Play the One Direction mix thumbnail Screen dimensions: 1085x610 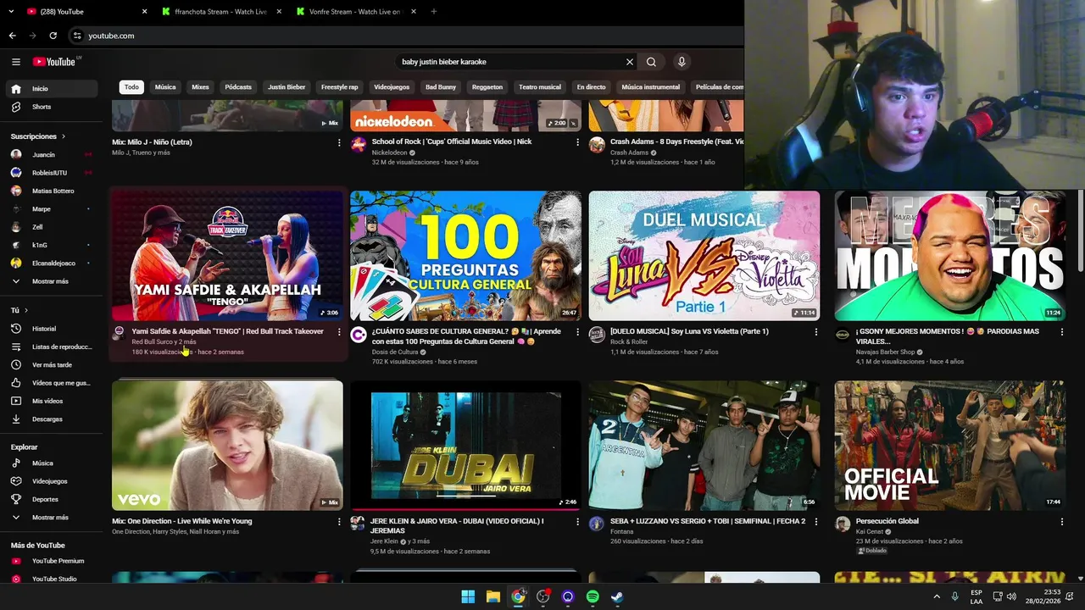tap(227, 446)
